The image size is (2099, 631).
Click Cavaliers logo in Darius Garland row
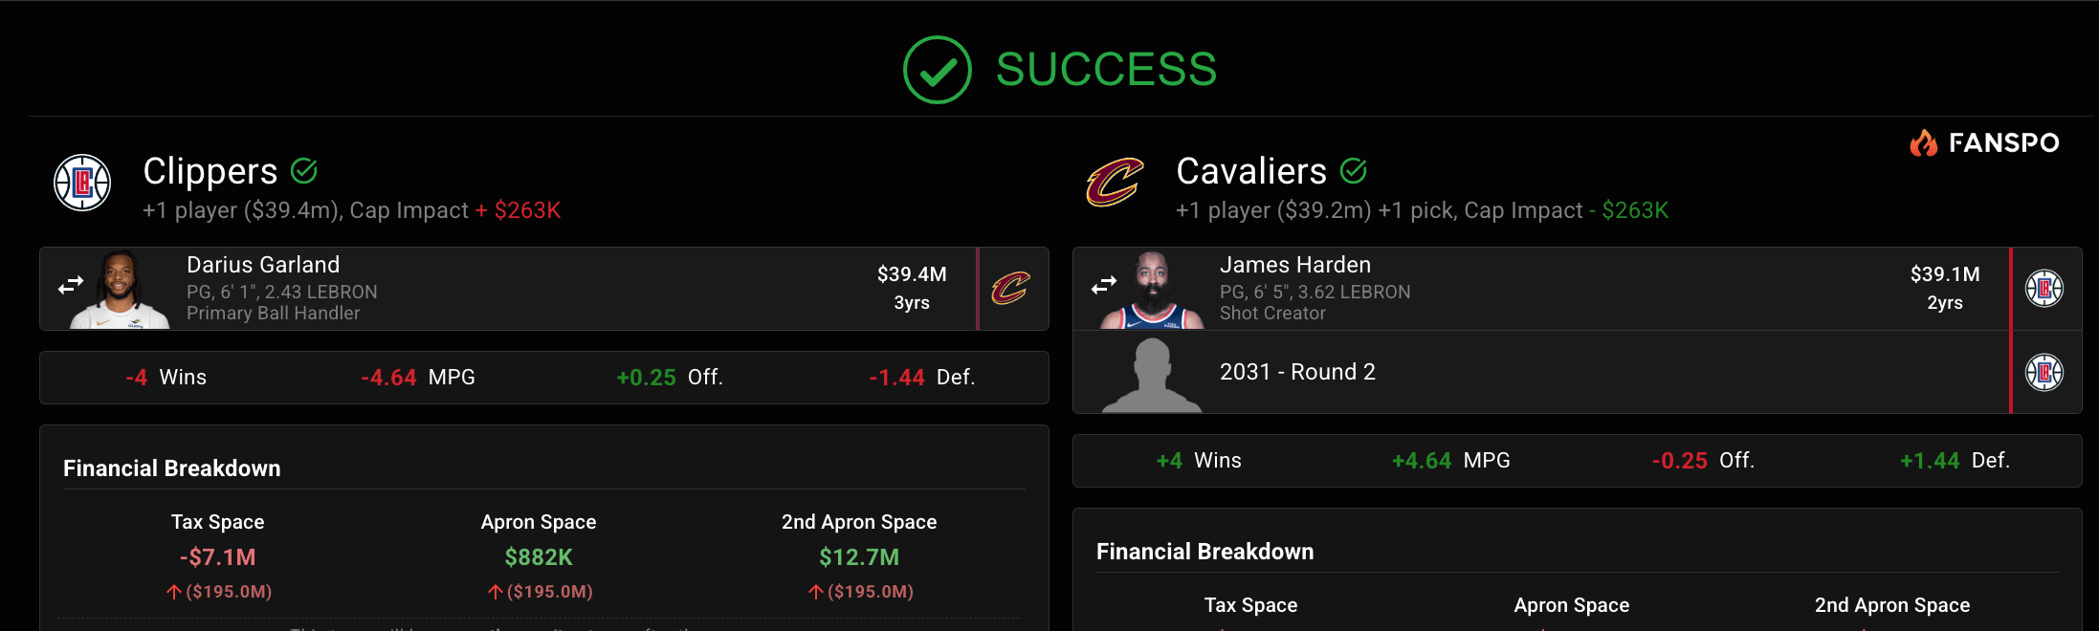point(1010,288)
